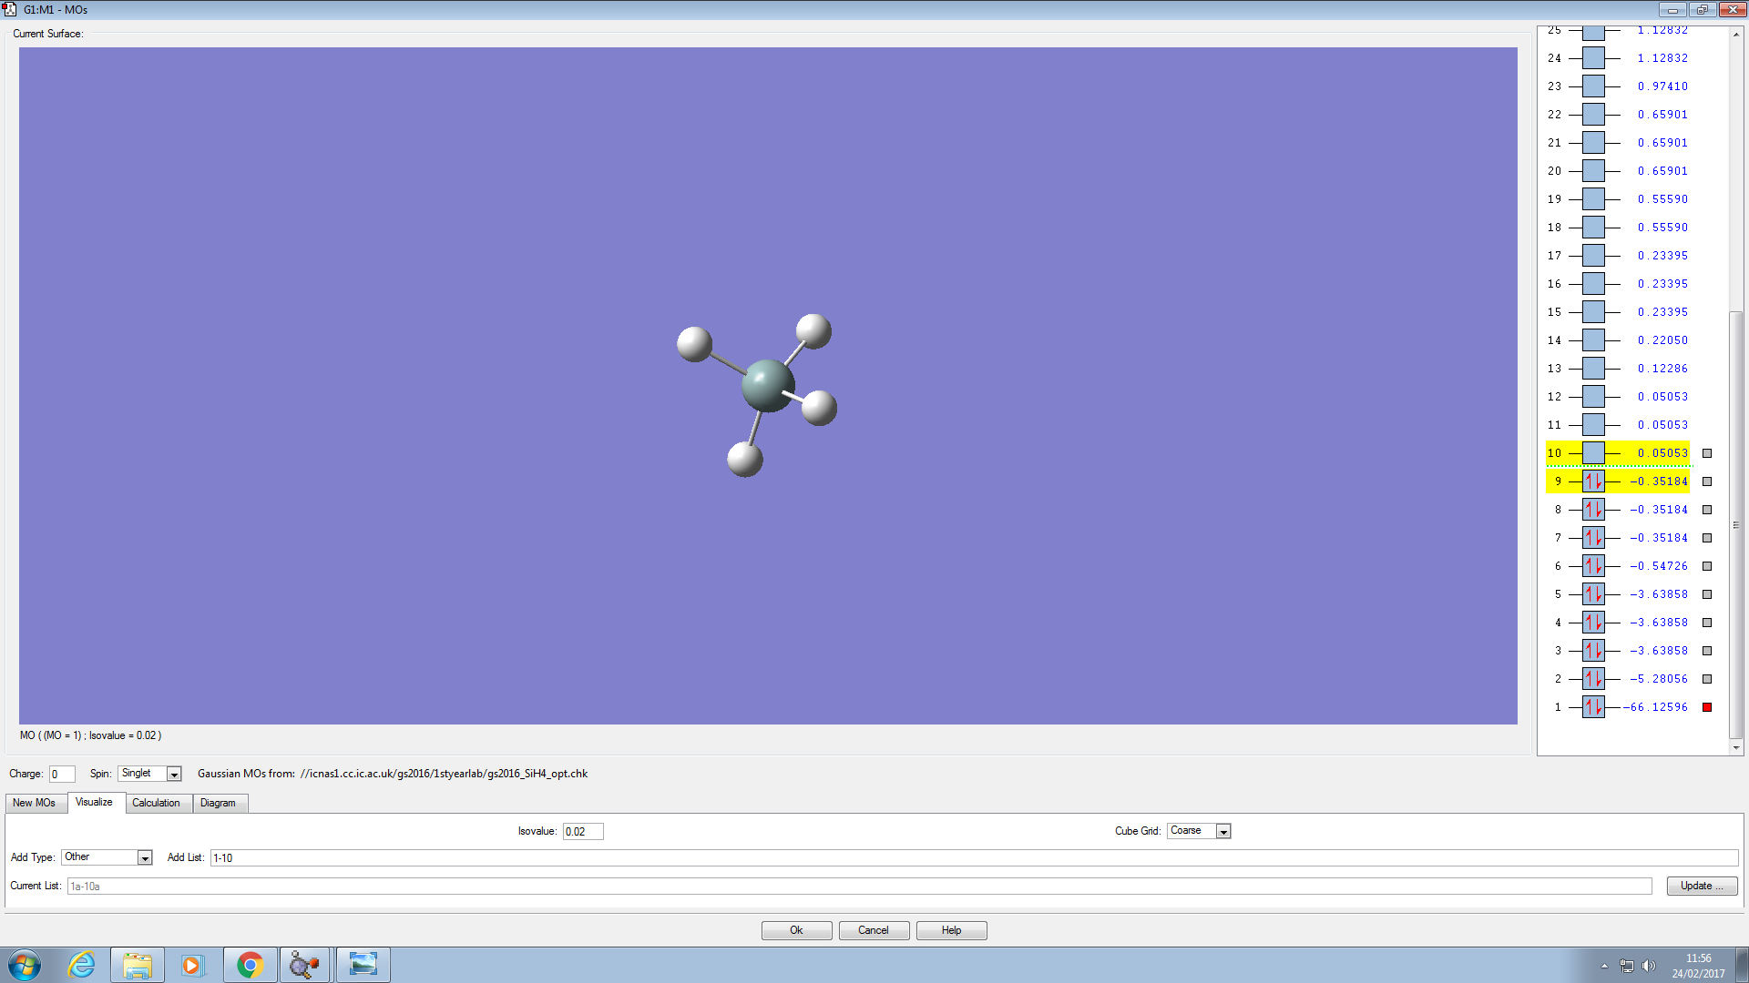
Task: Click the Charge input field
Action: [x=62, y=775]
